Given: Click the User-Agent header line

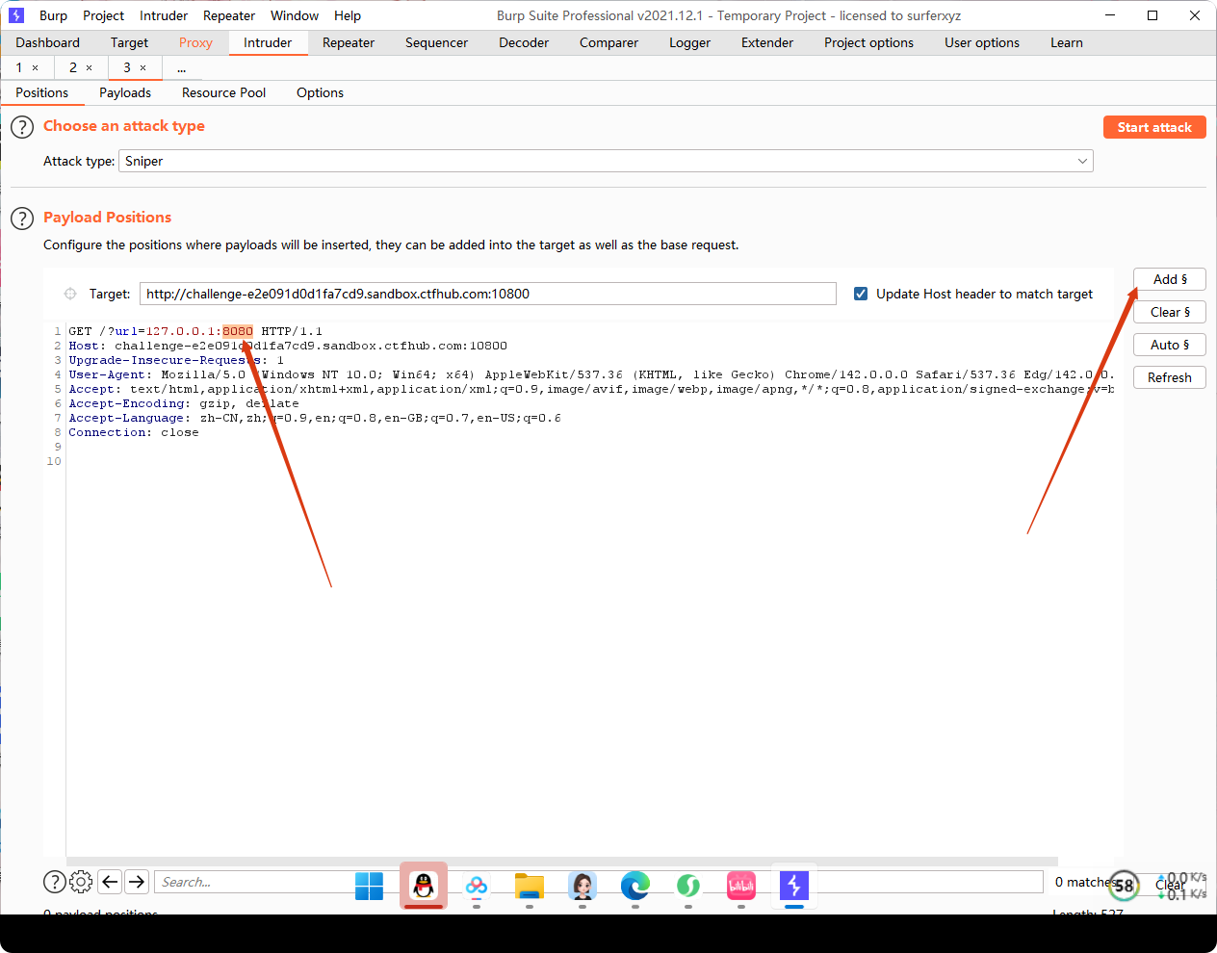Looking at the screenshot, I should tap(591, 374).
